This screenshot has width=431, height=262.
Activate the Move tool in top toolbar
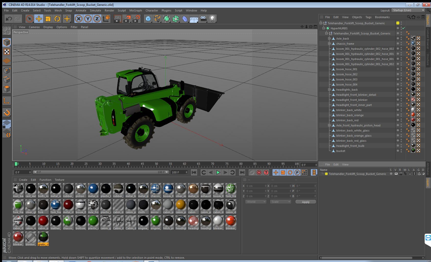tap(39, 19)
